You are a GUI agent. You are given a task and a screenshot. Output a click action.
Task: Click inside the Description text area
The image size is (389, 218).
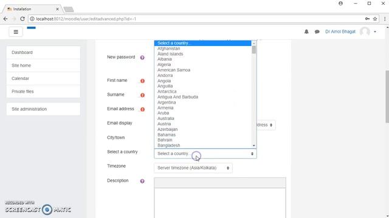tap(220, 203)
